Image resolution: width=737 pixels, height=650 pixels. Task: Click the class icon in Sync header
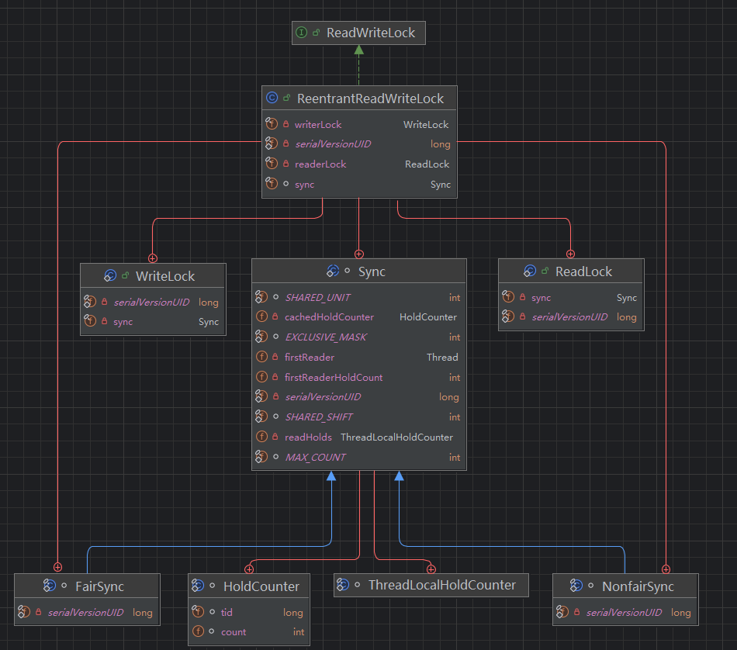[332, 271]
